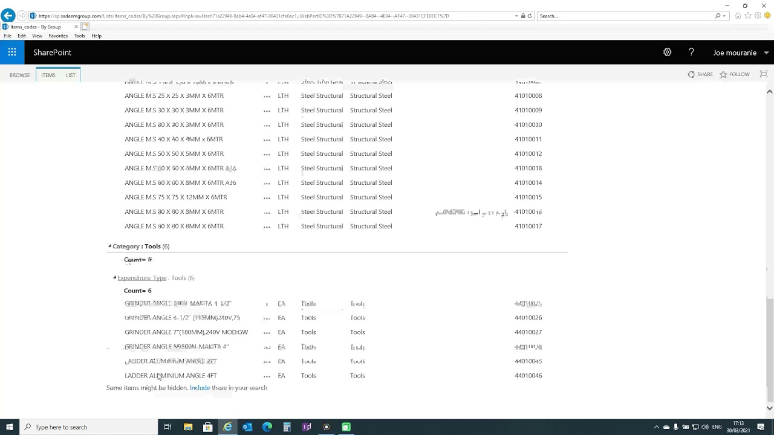Open Microsoft Store from taskbar
The width and height of the screenshot is (774, 435).
pos(207,427)
